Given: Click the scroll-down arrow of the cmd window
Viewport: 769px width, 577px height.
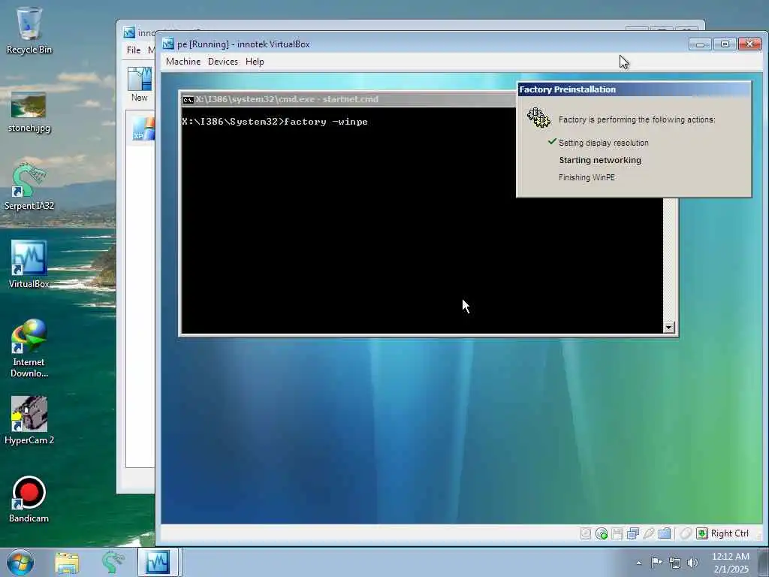Looking at the screenshot, I should 669,327.
